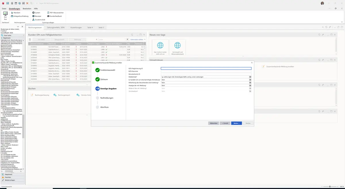Open the Meldeinhalt dropdown

tap(250, 77)
